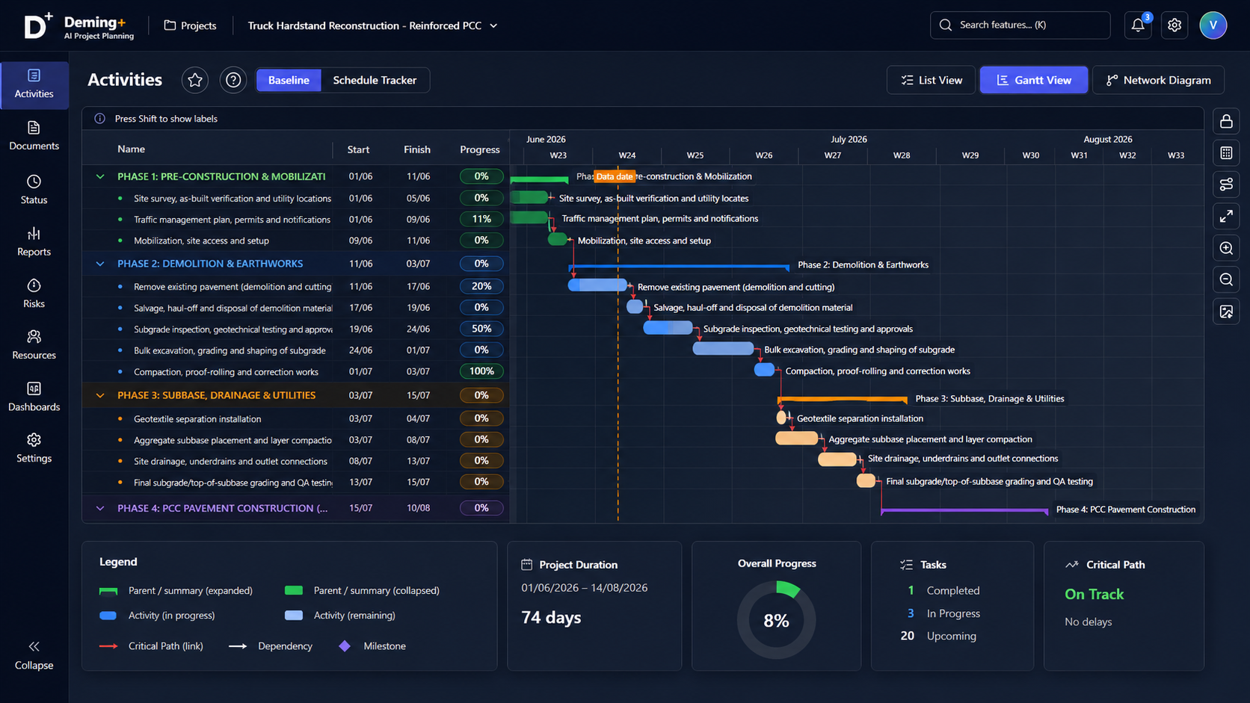Viewport: 1250px width, 703px height.
Task: Open Reports from the sidebar
Action: click(34, 242)
